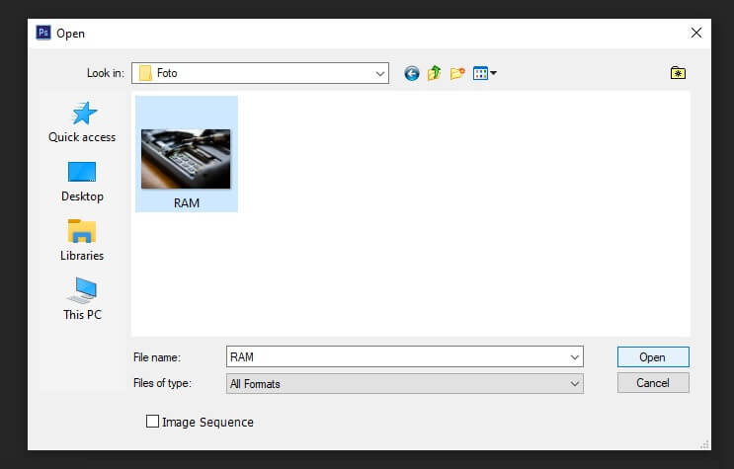Open Quick access in sidebar
Image resolution: width=734 pixels, height=469 pixels.
tap(82, 122)
